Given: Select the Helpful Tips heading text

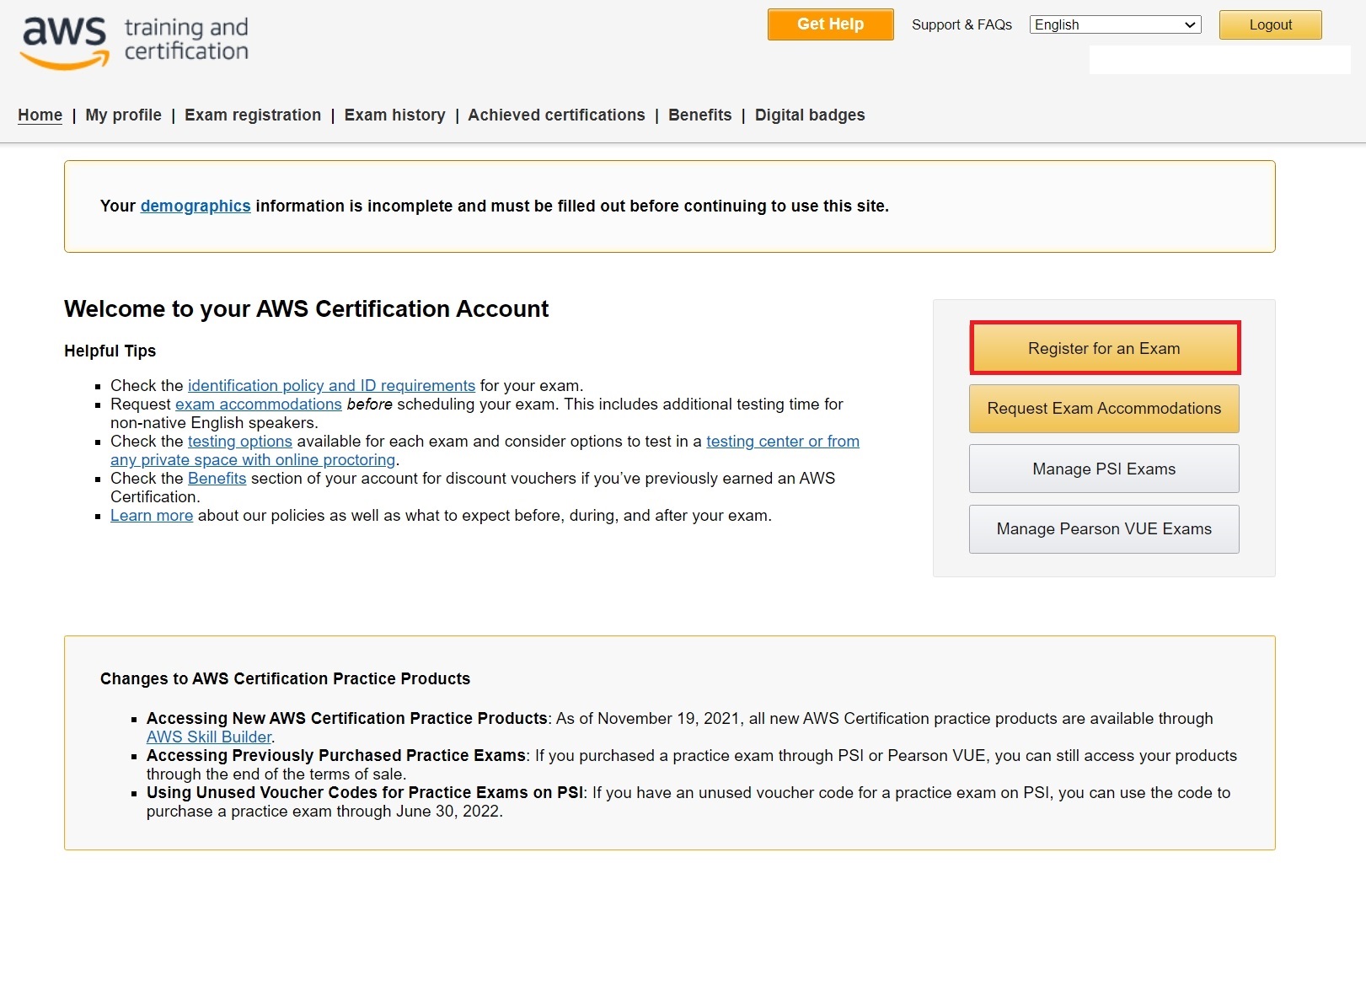Looking at the screenshot, I should coord(110,351).
